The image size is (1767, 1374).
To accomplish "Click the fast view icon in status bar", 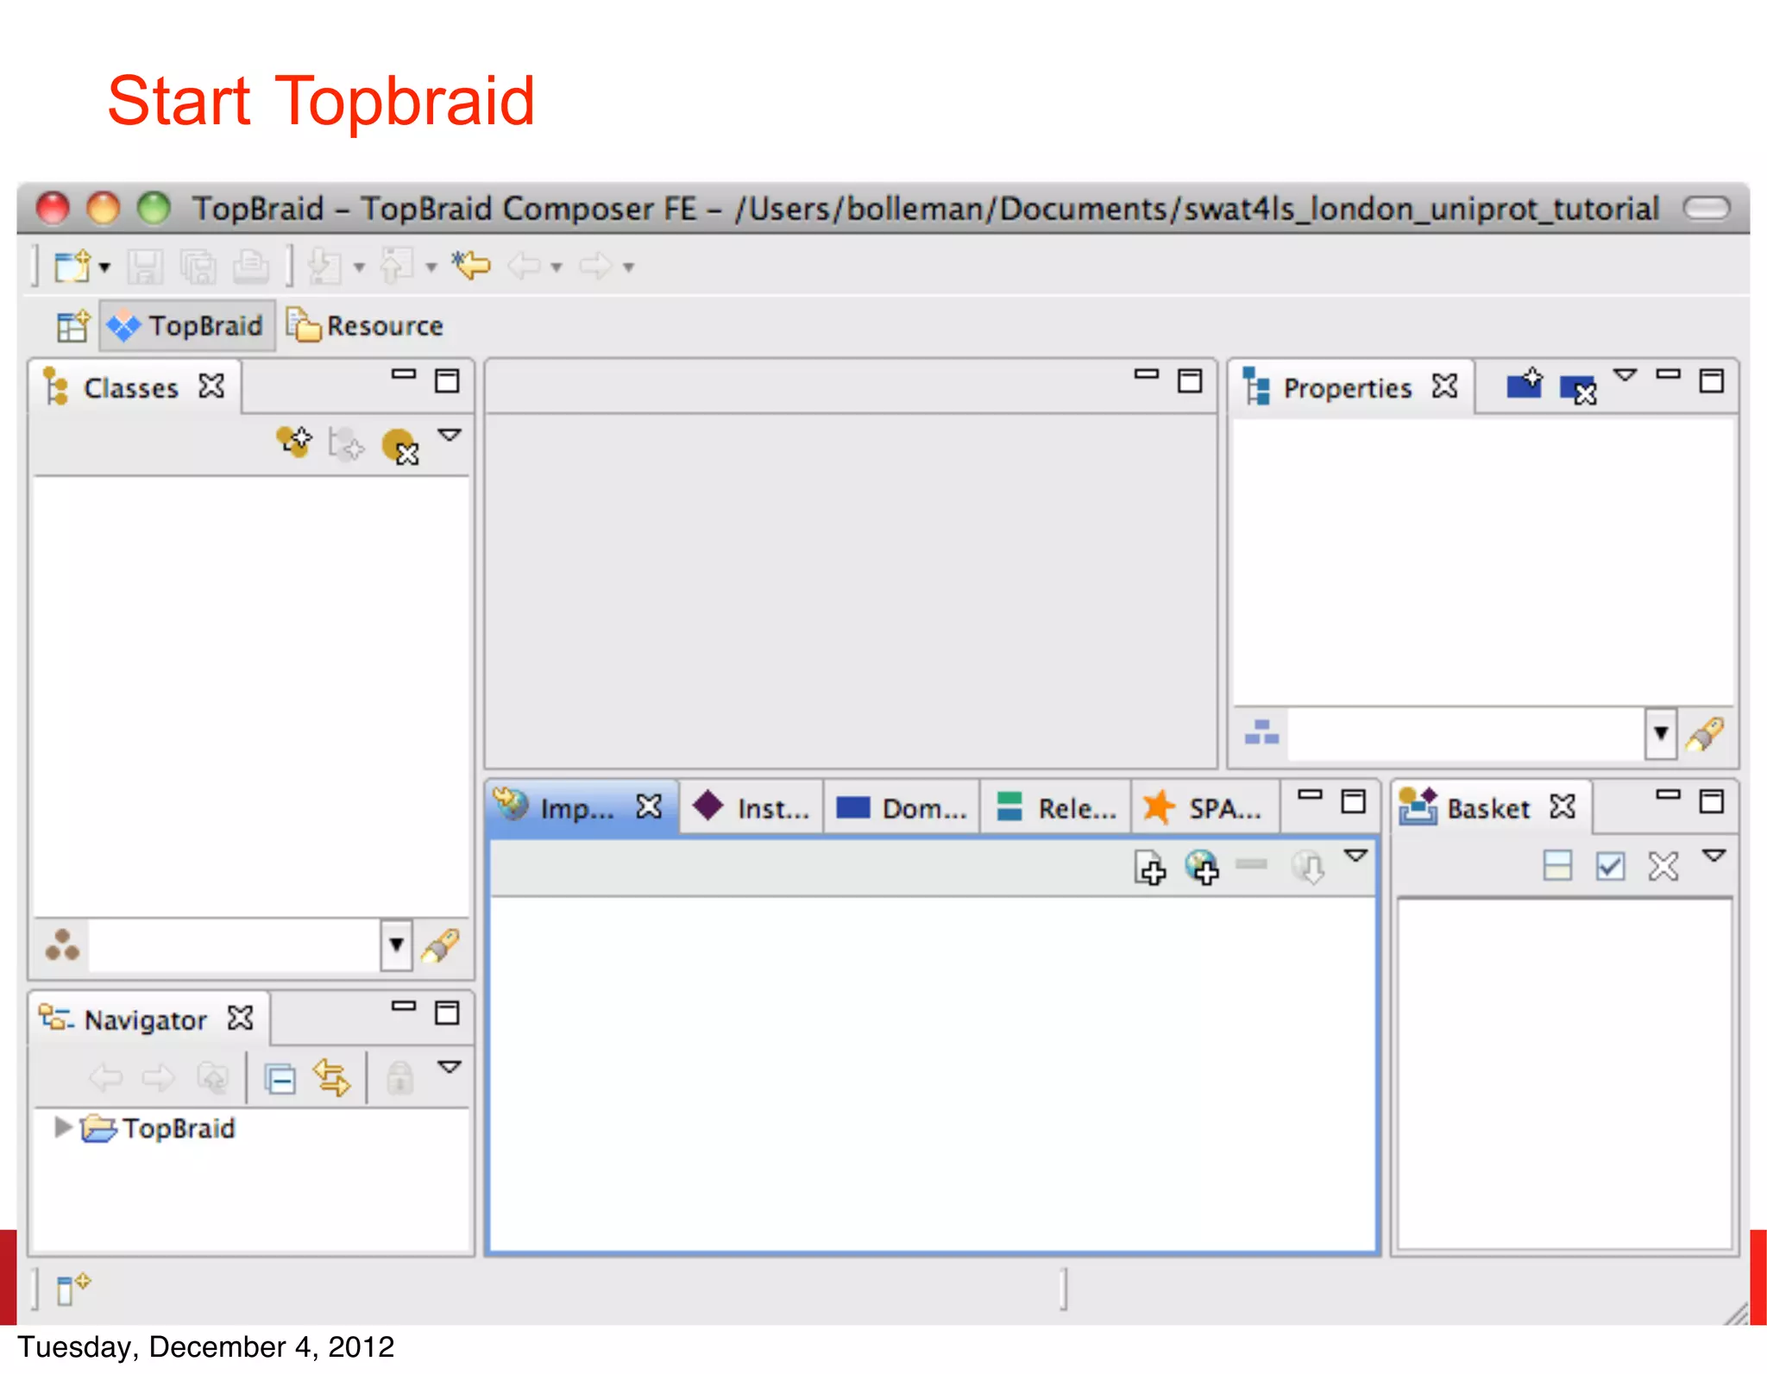I will 72,1289.
